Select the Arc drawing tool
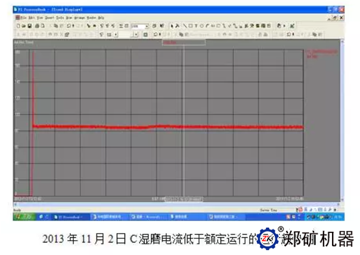The image size is (360, 255). coord(207,26)
